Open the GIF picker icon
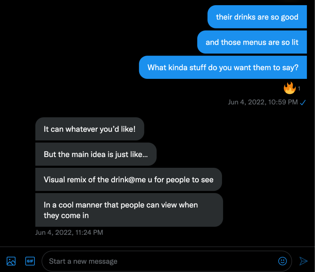The width and height of the screenshot is (315, 272). 30,261
